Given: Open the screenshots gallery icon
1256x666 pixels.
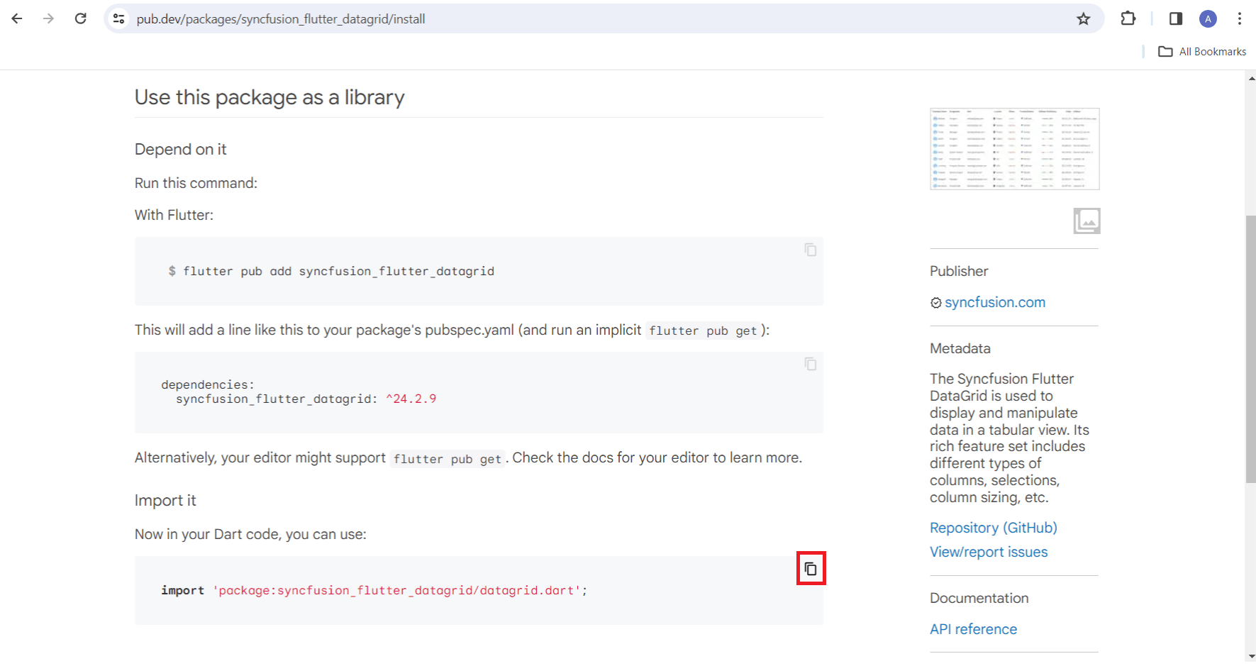Looking at the screenshot, I should [1087, 221].
